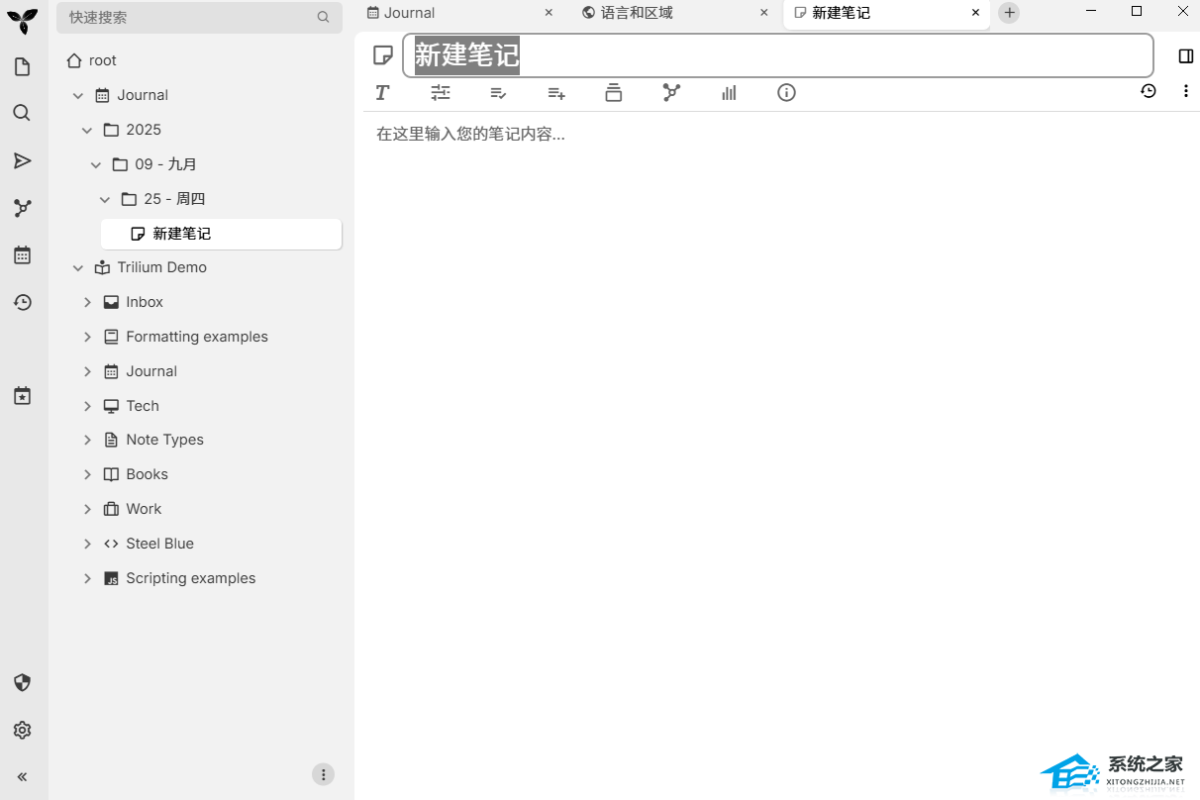Click the Trilium logo icon

22,21
